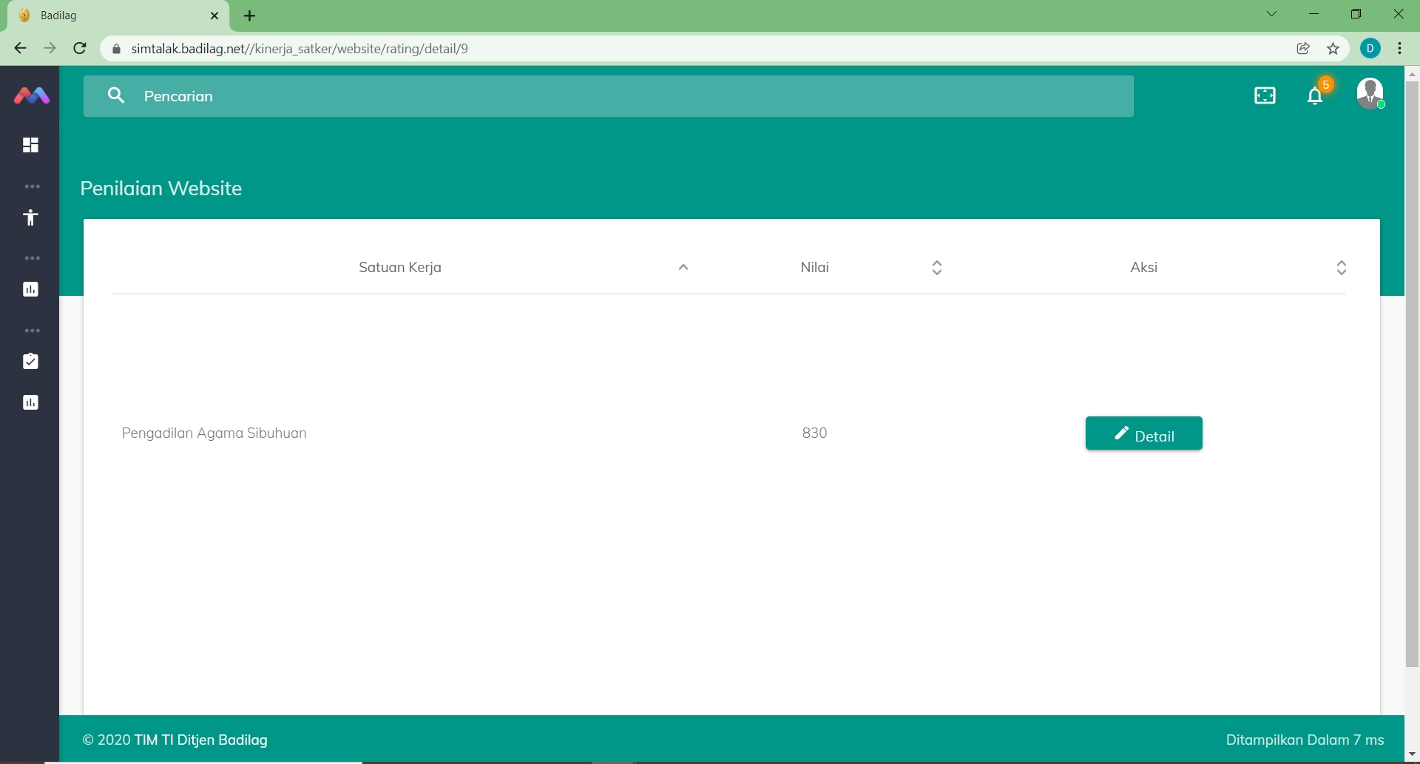Click the search magnifier icon
This screenshot has height=764, width=1420.
116,95
